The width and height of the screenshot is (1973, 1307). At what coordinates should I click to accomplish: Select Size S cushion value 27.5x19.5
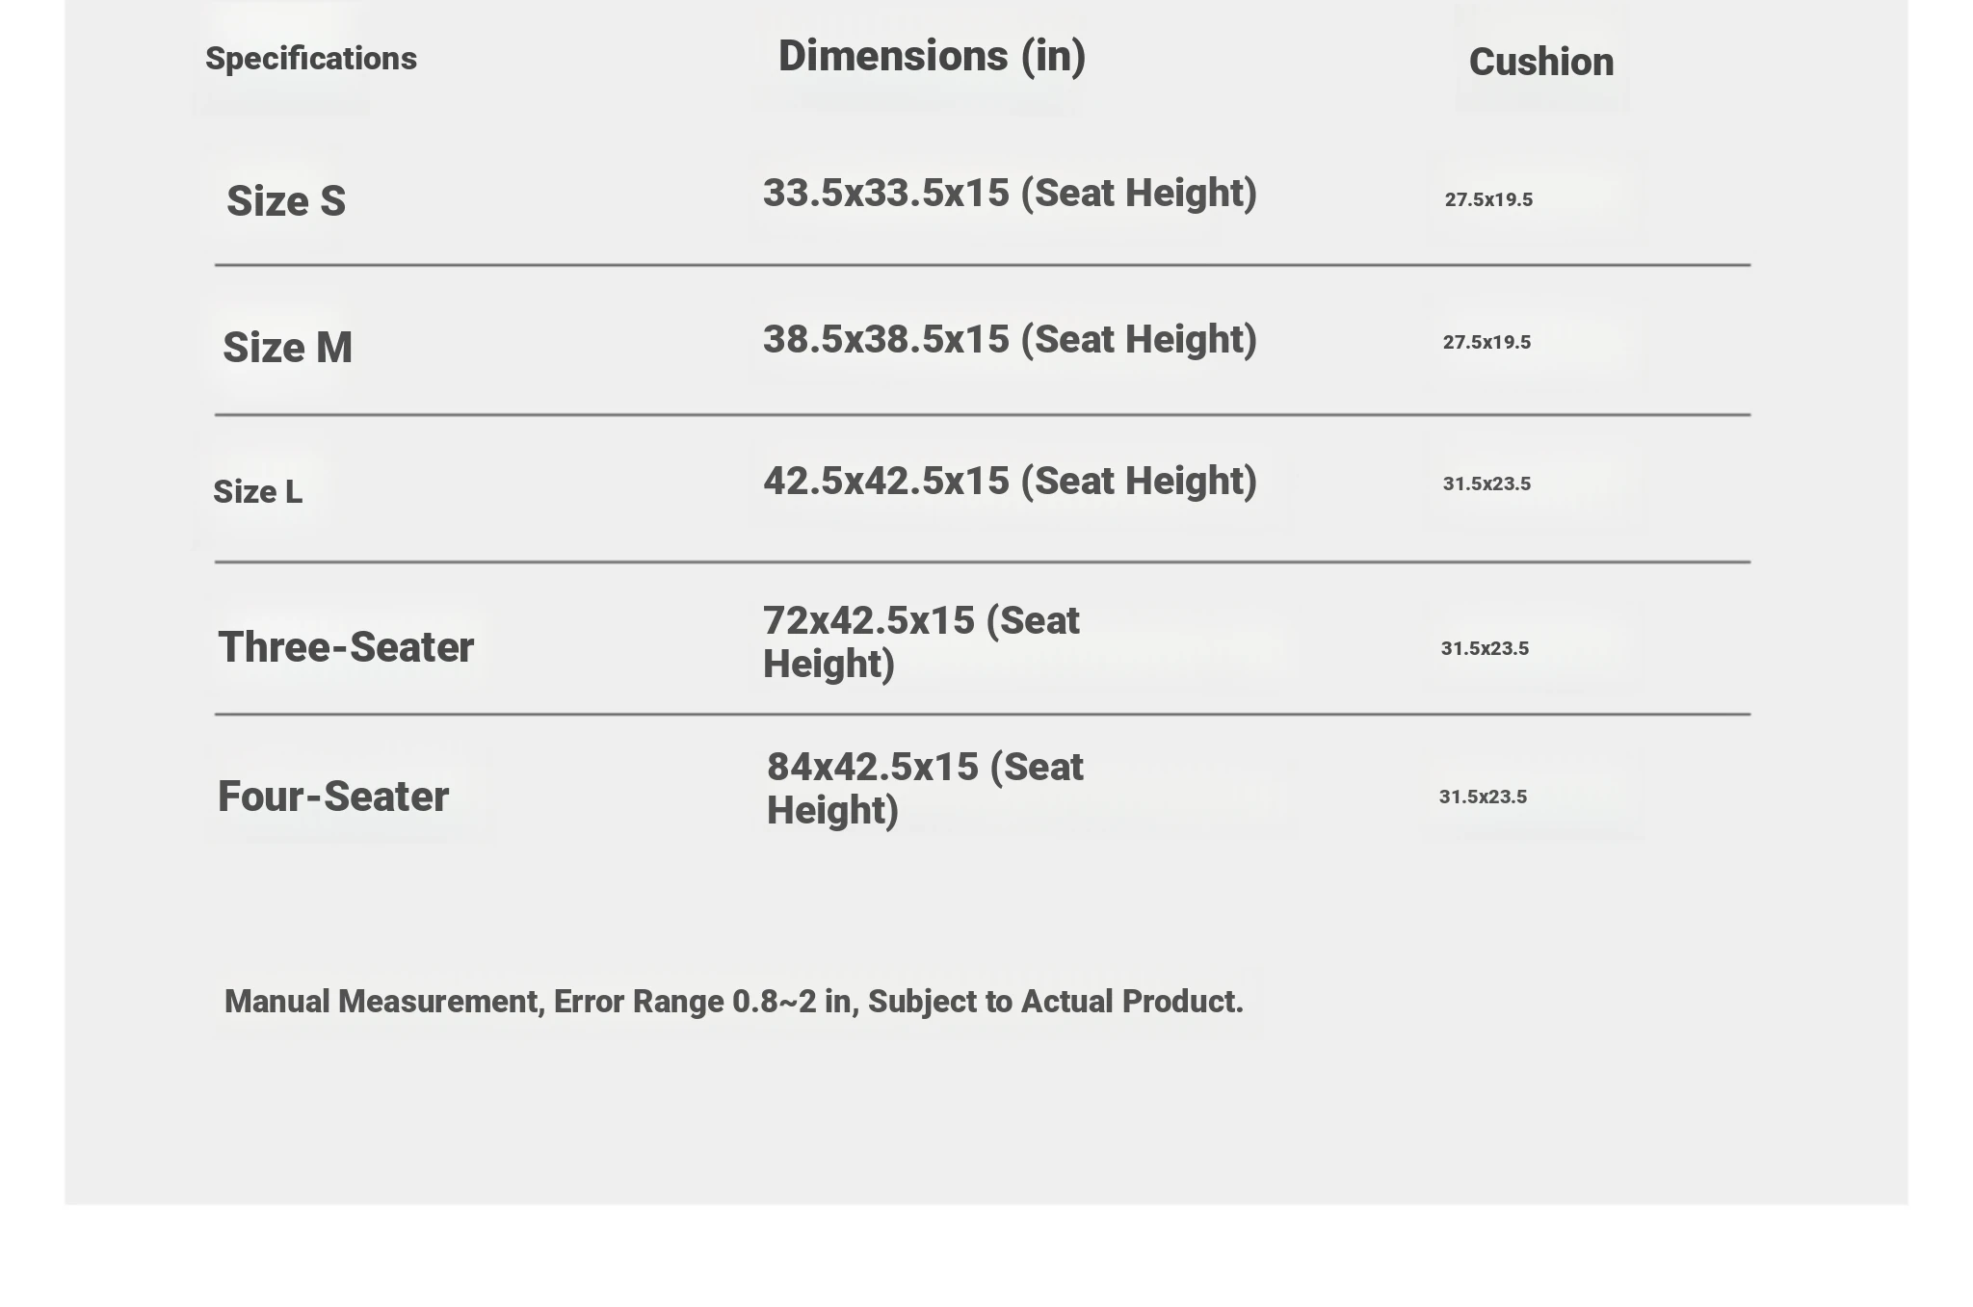coord(1488,200)
